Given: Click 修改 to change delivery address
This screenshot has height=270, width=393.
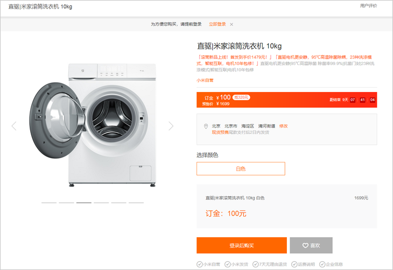Looking at the screenshot, I should (283, 126).
